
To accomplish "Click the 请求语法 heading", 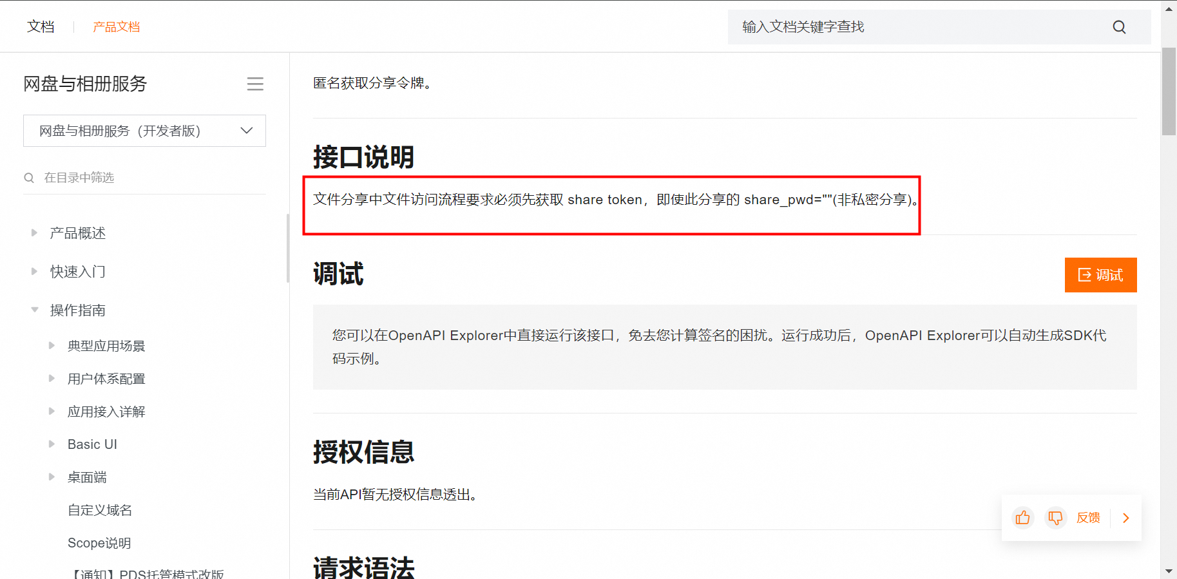I will click(363, 567).
